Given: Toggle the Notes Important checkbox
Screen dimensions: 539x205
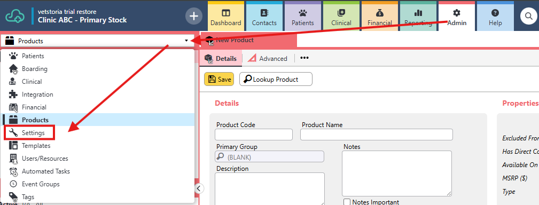Looking at the screenshot, I should (x=347, y=202).
